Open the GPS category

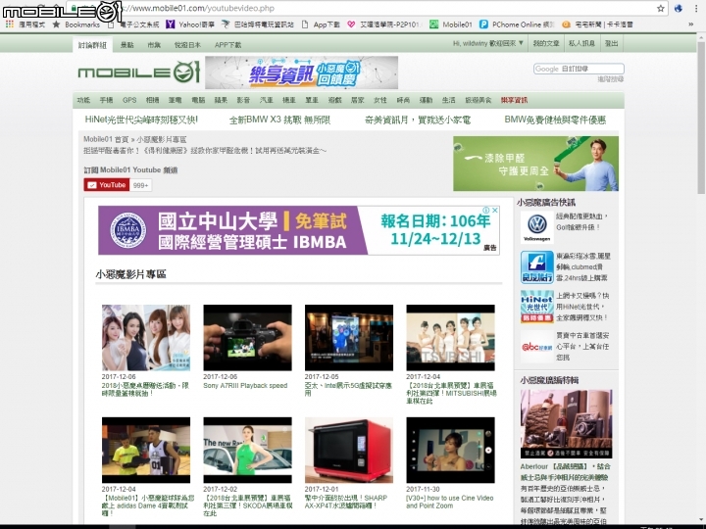pos(129,100)
